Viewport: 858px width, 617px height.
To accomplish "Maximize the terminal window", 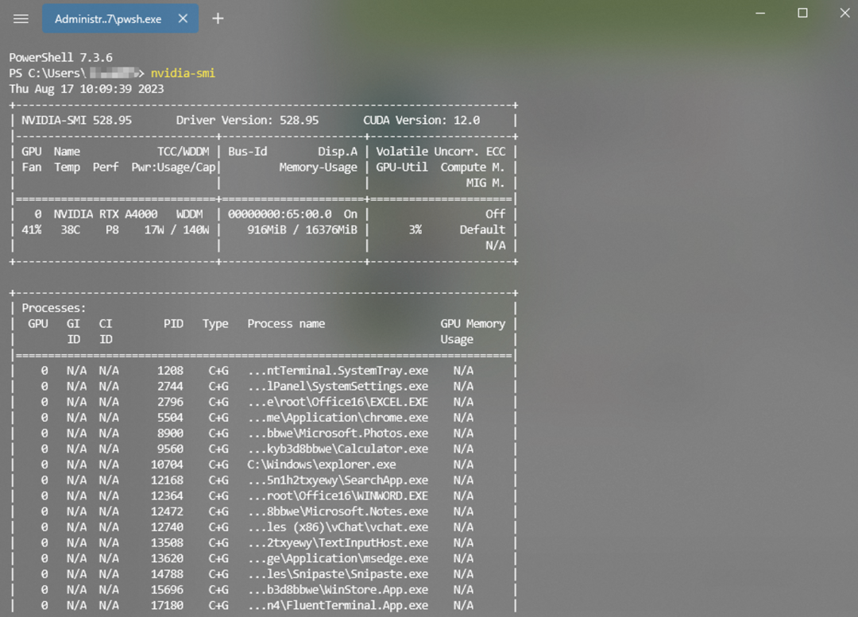I will point(802,13).
